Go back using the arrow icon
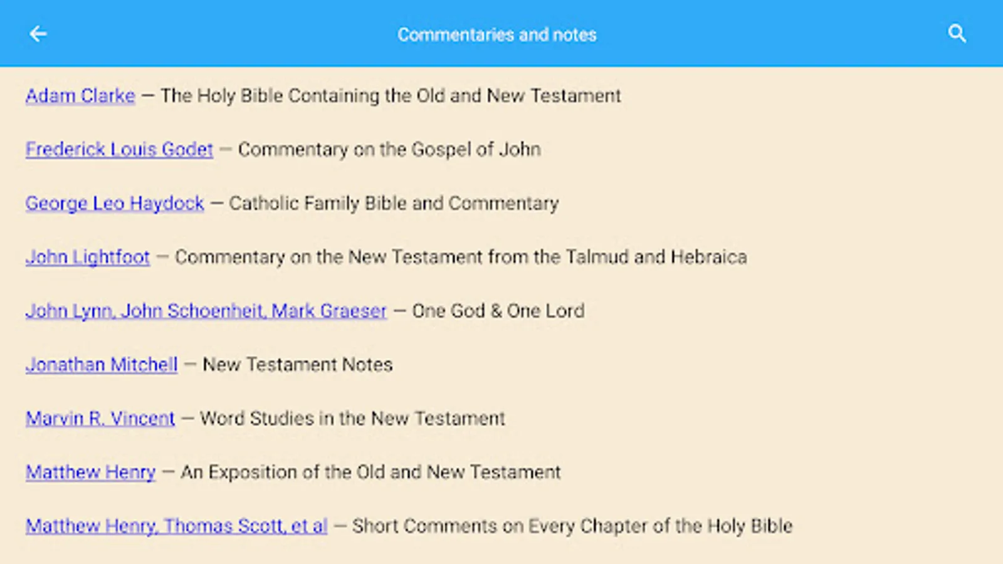Image resolution: width=1003 pixels, height=564 pixels. (x=38, y=34)
